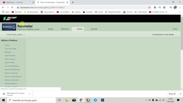Open the Mail app on taskbar

74,100
